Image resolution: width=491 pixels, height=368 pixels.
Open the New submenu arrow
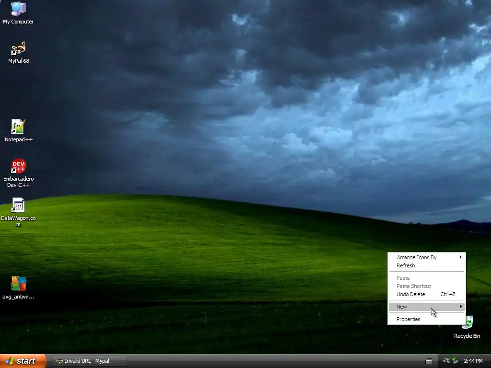(x=461, y=306)
